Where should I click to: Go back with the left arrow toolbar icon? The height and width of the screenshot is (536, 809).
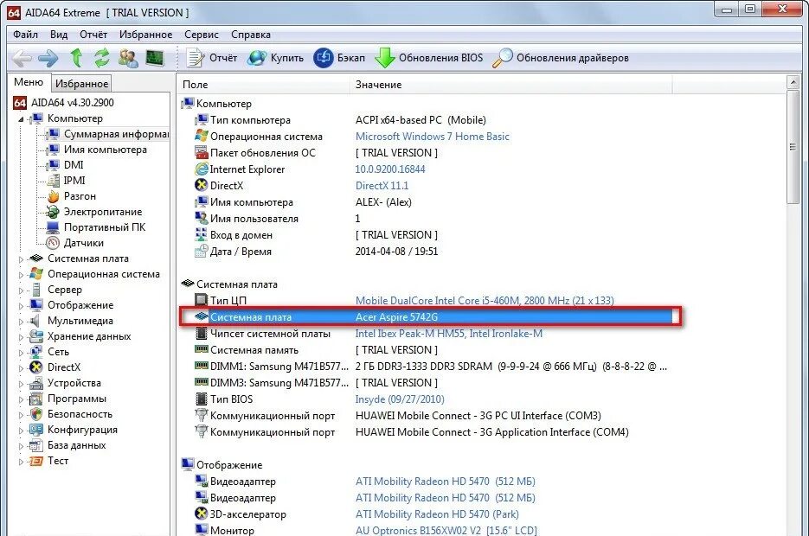pyautogui.click(x=22, y=58)
